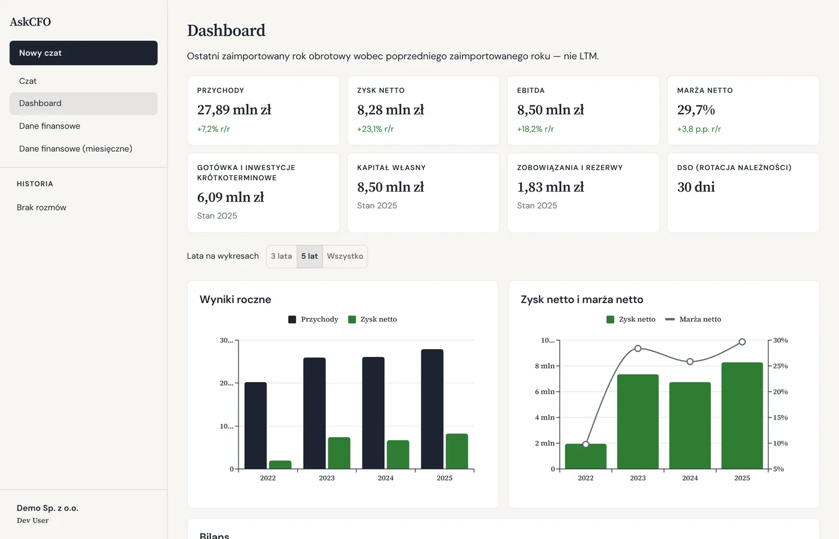Viewport: 839px width, 539px height.
Task: Select the 5 lat range option
Action: (x=310, y=256)
